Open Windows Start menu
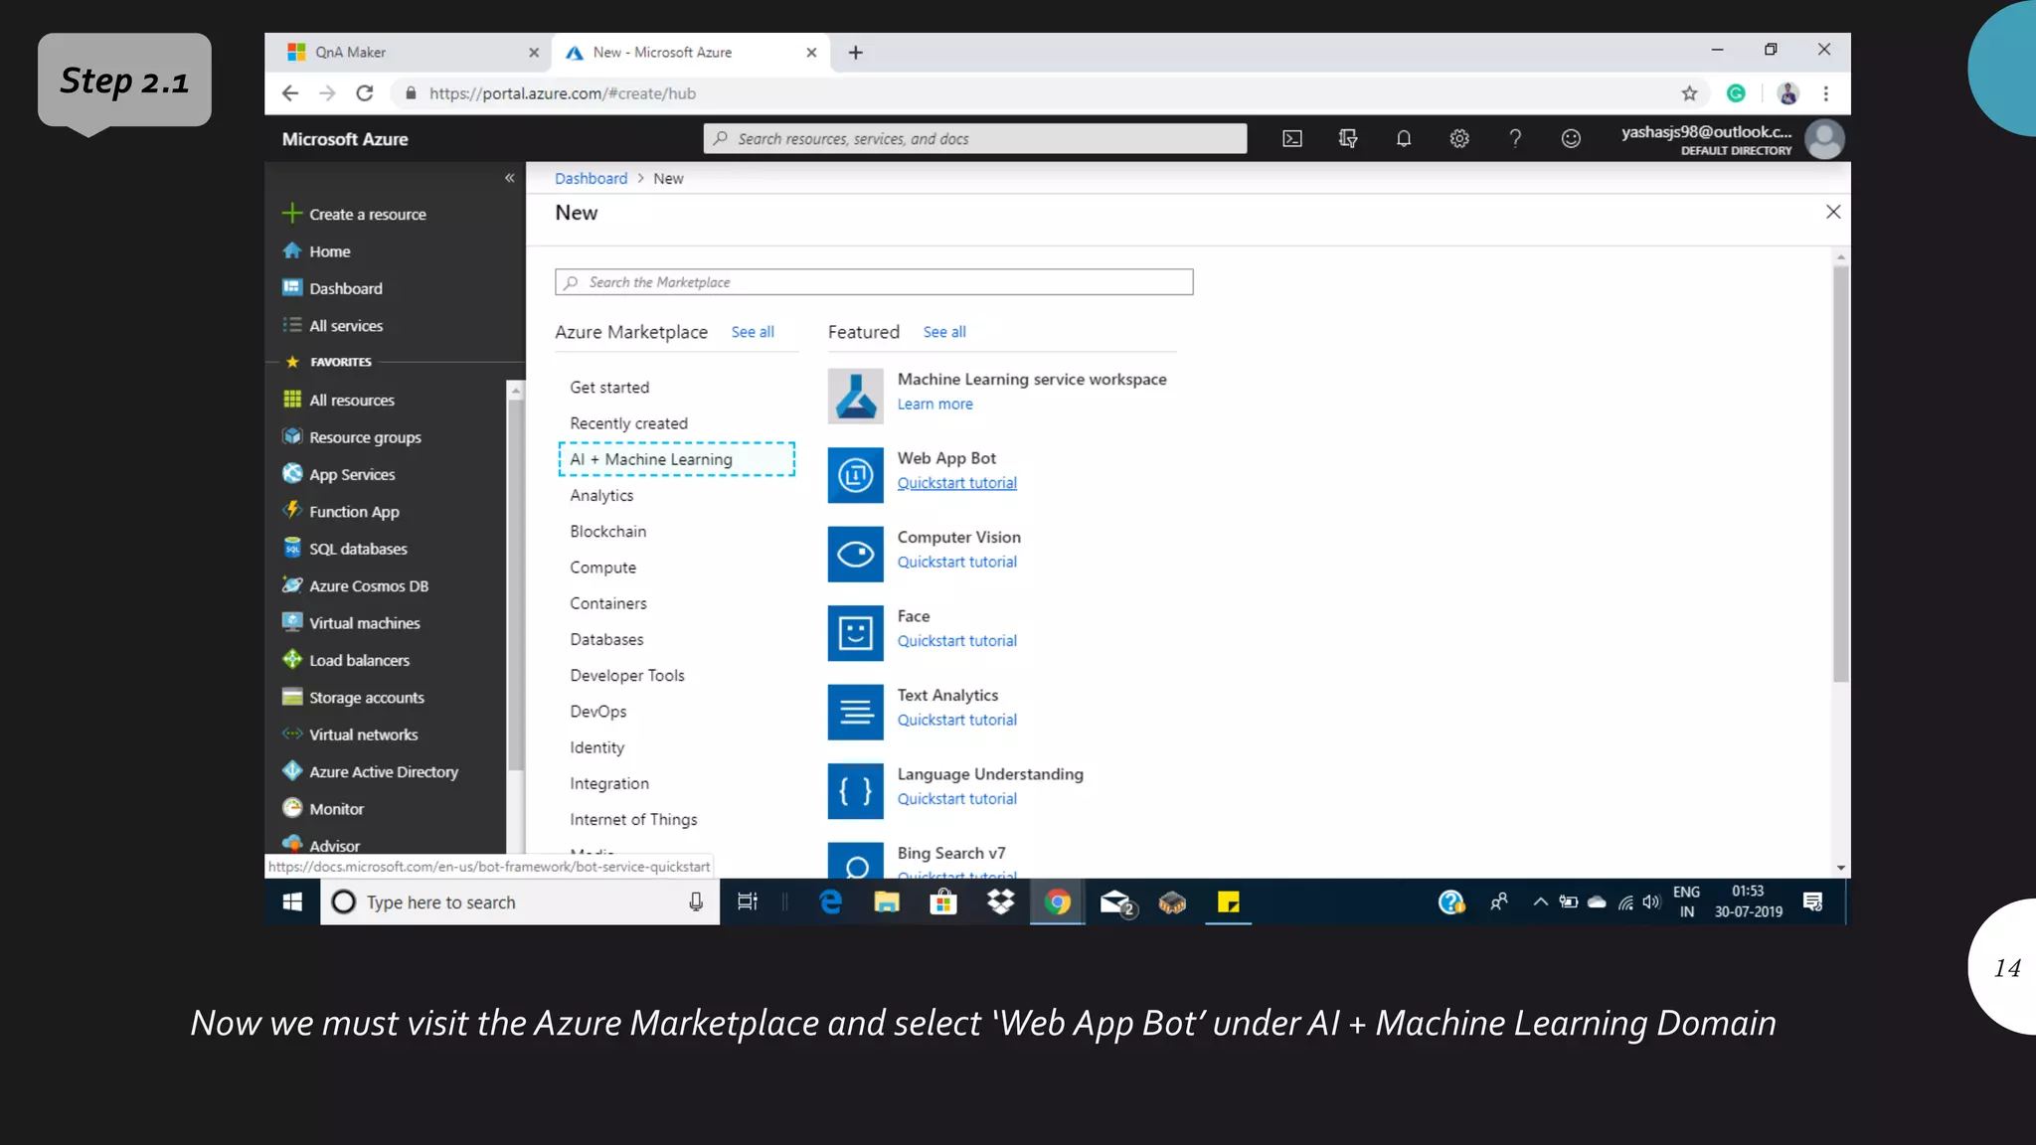Image resolution: width=2036 pixels, height=1145 pixels. (x=292, y=902)
